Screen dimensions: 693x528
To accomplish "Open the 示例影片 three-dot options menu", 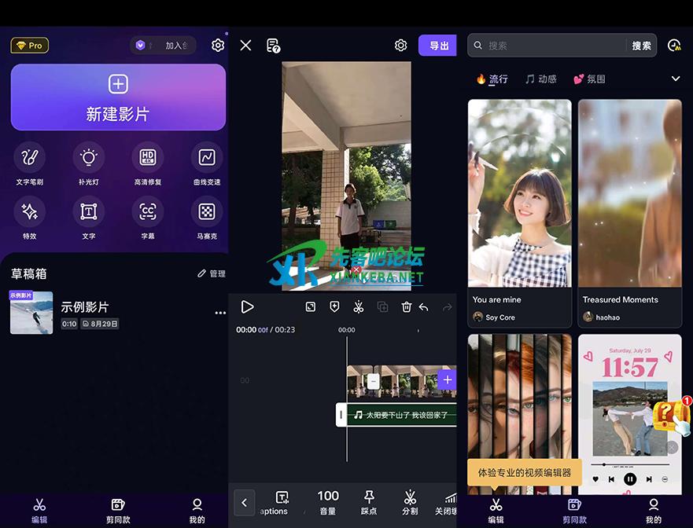I will point(220,313).
